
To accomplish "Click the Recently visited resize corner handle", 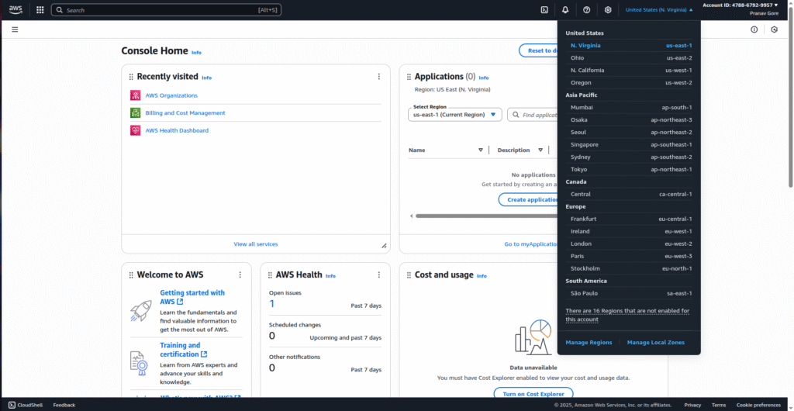I will [x=384, y=246].
